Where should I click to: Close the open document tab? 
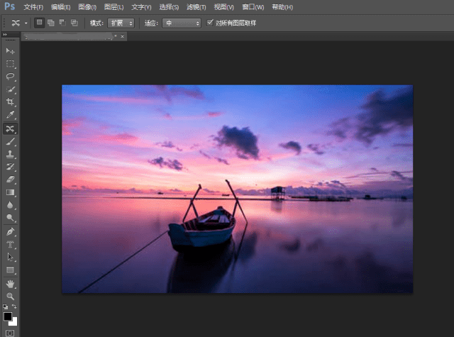click(122, 36)
